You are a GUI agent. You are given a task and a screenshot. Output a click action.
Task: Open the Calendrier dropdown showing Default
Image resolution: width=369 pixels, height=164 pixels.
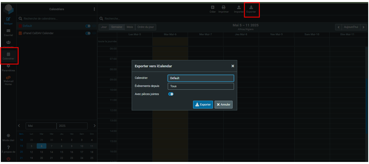pos(201,78)
